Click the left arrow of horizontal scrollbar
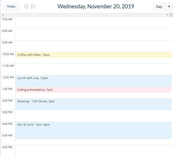Screen dimensions: 173x156 3,15
